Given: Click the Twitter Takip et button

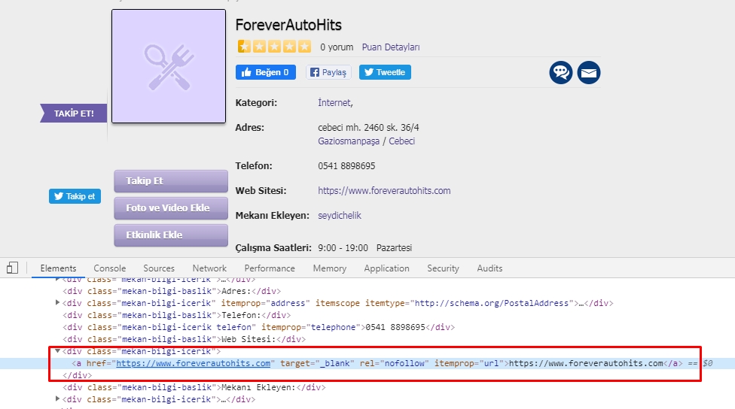Looking at the screenshot, I should (x=75, y=196).
